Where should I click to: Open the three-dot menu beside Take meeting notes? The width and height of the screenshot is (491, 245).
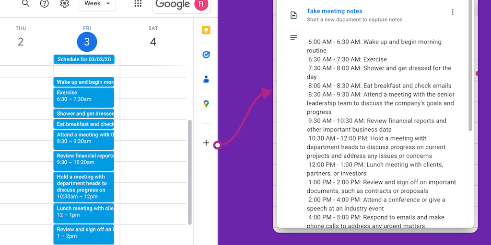click(453, 12)
